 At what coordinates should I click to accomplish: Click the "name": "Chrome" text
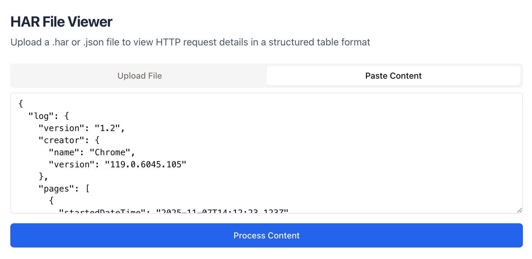pyautogui.click(x=91, y=152)
